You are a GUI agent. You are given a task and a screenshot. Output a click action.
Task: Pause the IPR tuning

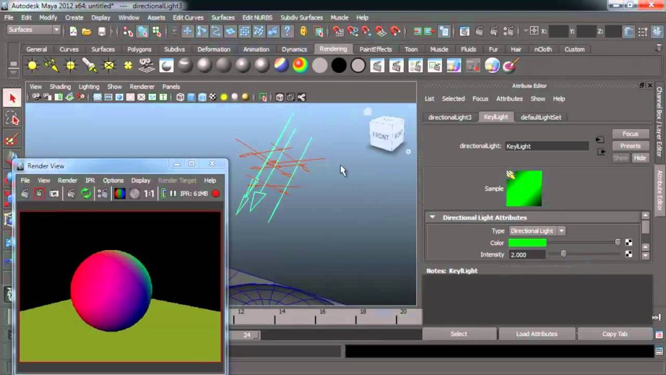point(173,193)
